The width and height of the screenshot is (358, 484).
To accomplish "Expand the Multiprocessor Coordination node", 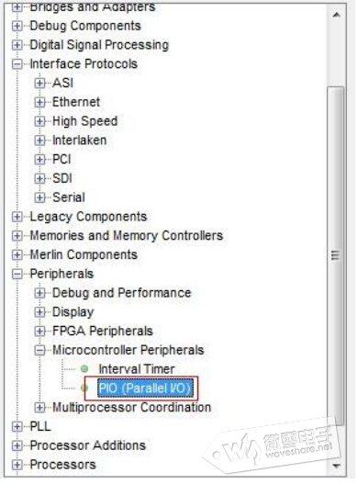I will click(39, 407).
